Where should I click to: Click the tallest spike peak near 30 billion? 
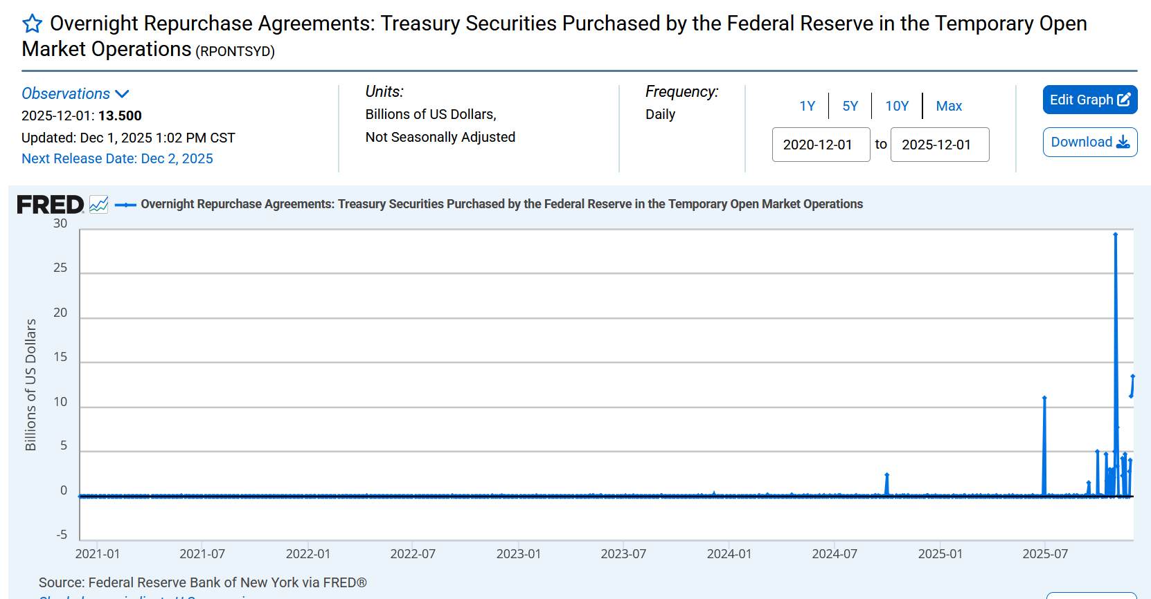[x=1115, y=235]
